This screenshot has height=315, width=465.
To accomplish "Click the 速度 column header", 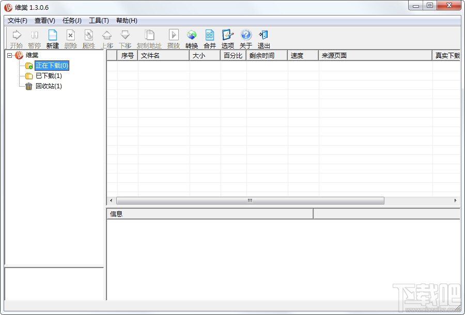I will coord(303,55).
